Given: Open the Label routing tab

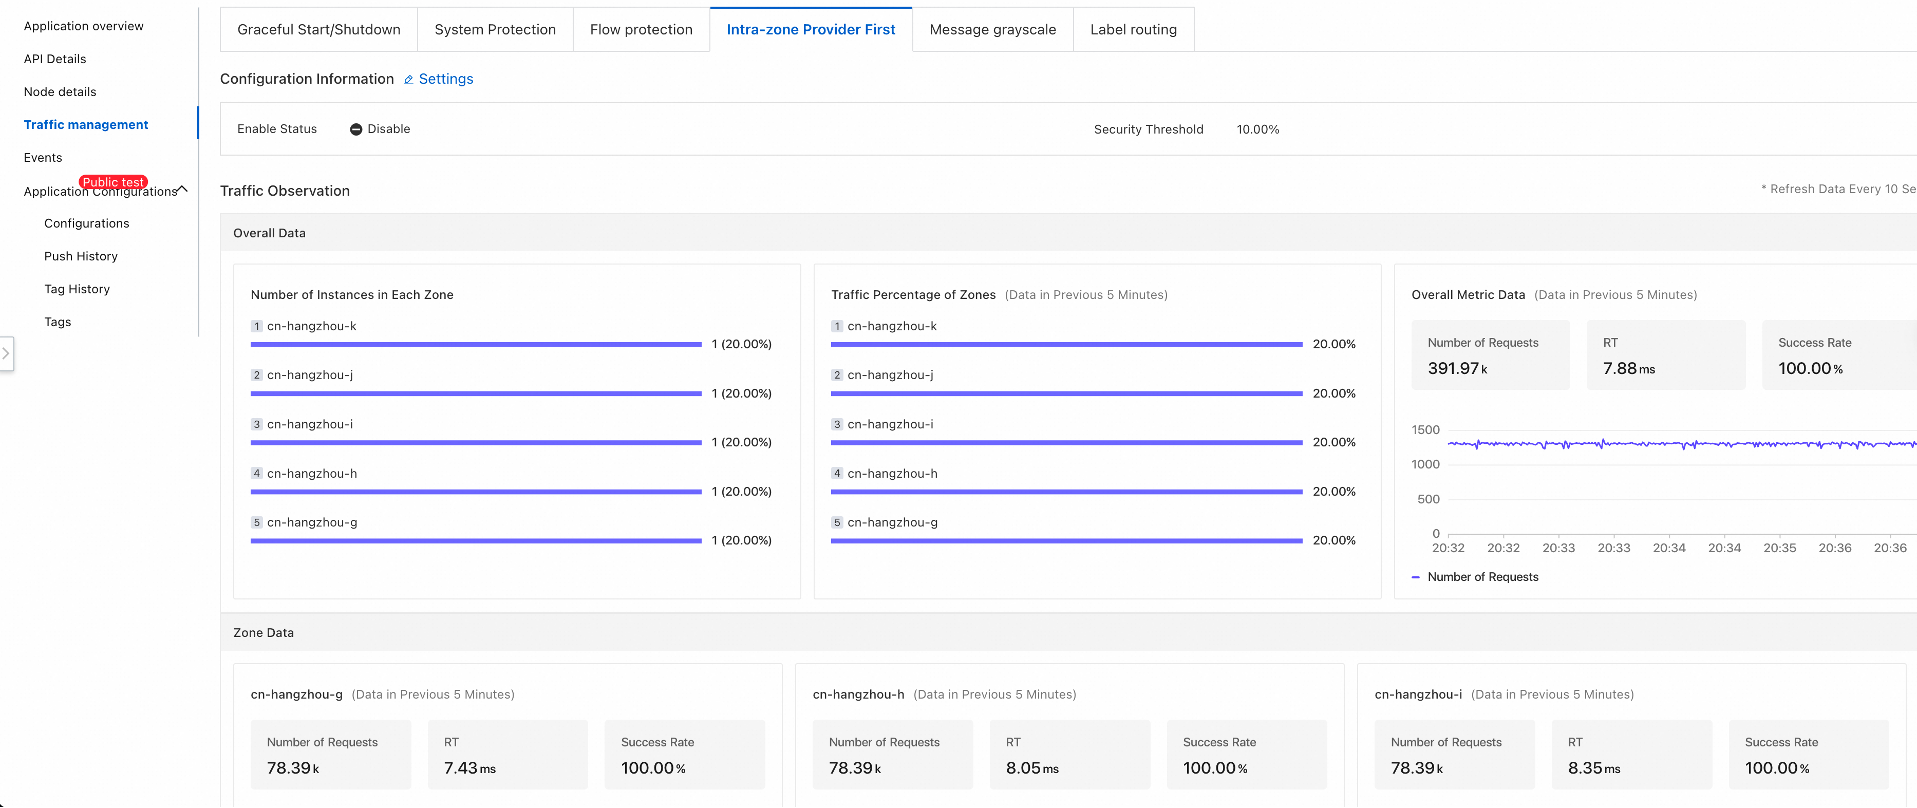Looking at the screenshot, I should coord(1133,30).
